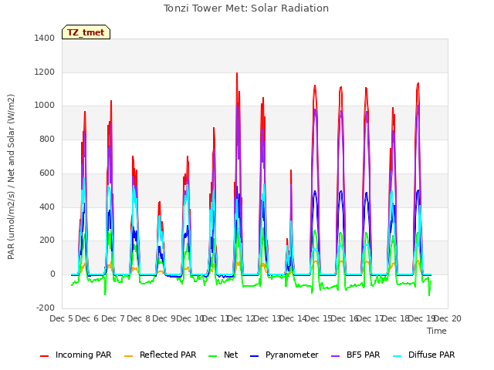The width and height of the screenshot is (494, 370).
Task: Click the highest red peak near 1200
Action: click(237, 74)
